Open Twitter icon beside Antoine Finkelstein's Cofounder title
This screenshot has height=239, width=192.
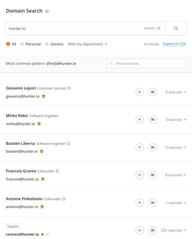pyautogui.click(x=63, y=199)
